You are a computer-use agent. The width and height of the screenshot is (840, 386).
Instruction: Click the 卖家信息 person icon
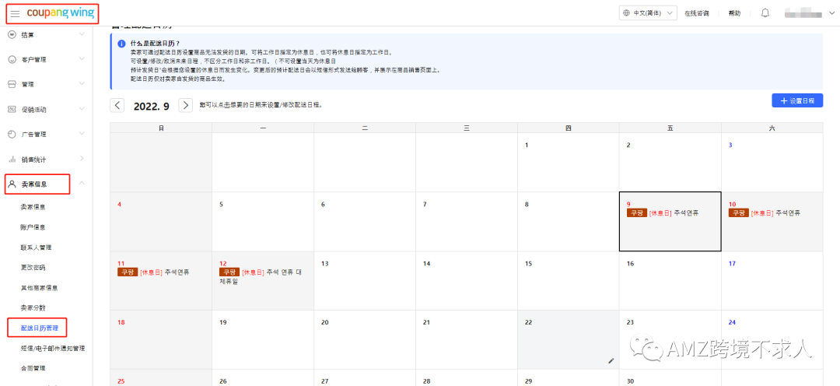(12, 184)
